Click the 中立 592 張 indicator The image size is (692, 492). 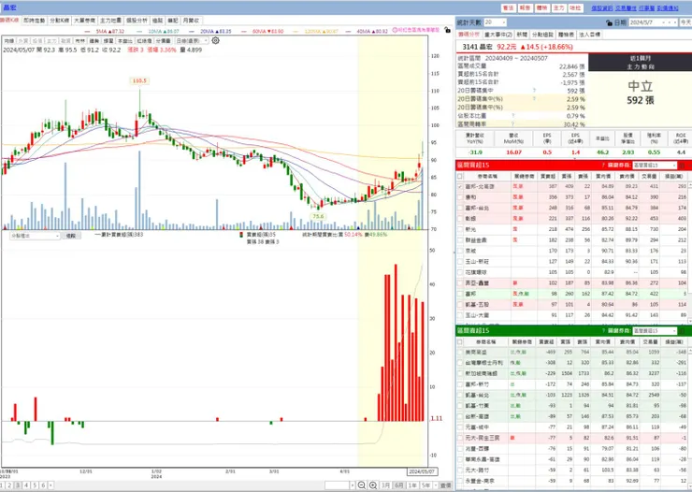point(640,93)
